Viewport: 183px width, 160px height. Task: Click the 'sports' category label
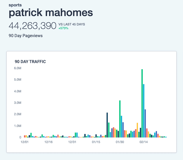(15, 5)
